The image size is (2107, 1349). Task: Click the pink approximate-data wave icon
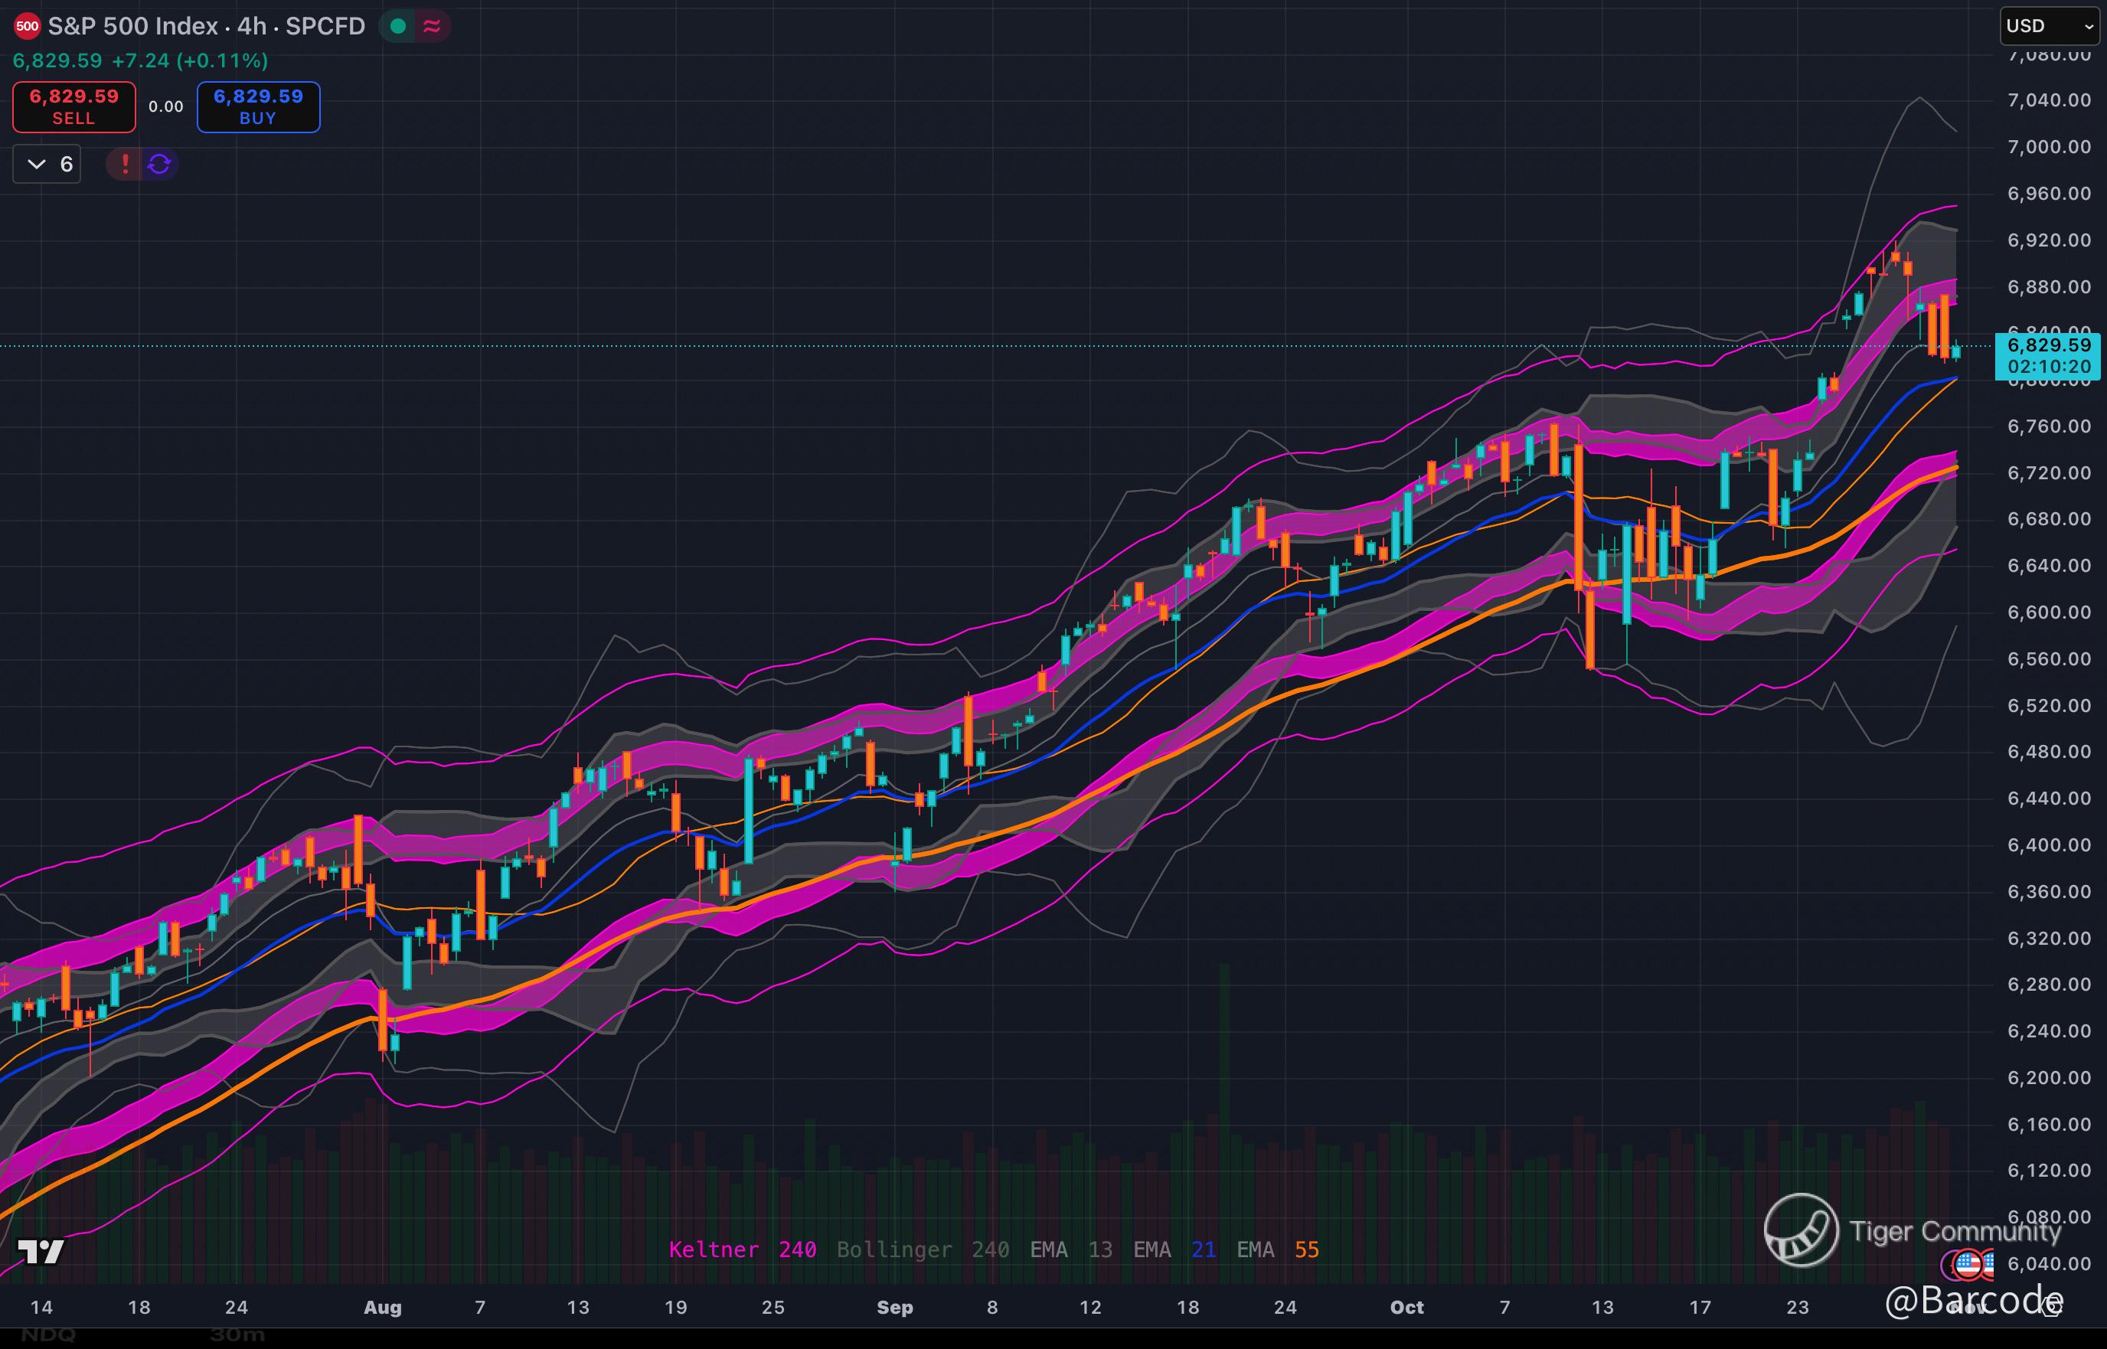(432, 26)
